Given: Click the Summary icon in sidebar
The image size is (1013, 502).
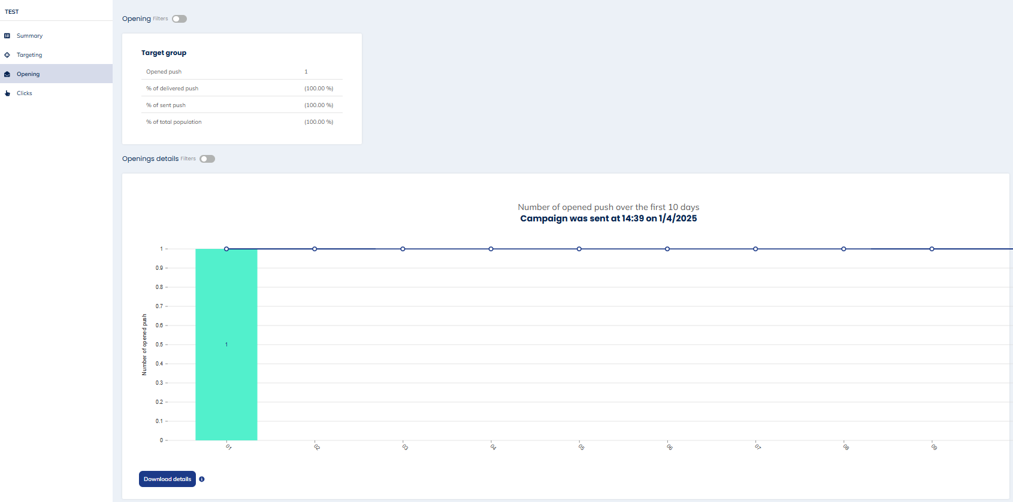Looking at the screenshot, I should [x=7, y=36].
